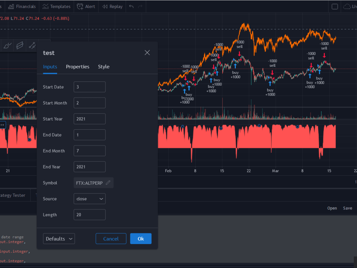Start bar Replay mode

click(x=112, y=6)
